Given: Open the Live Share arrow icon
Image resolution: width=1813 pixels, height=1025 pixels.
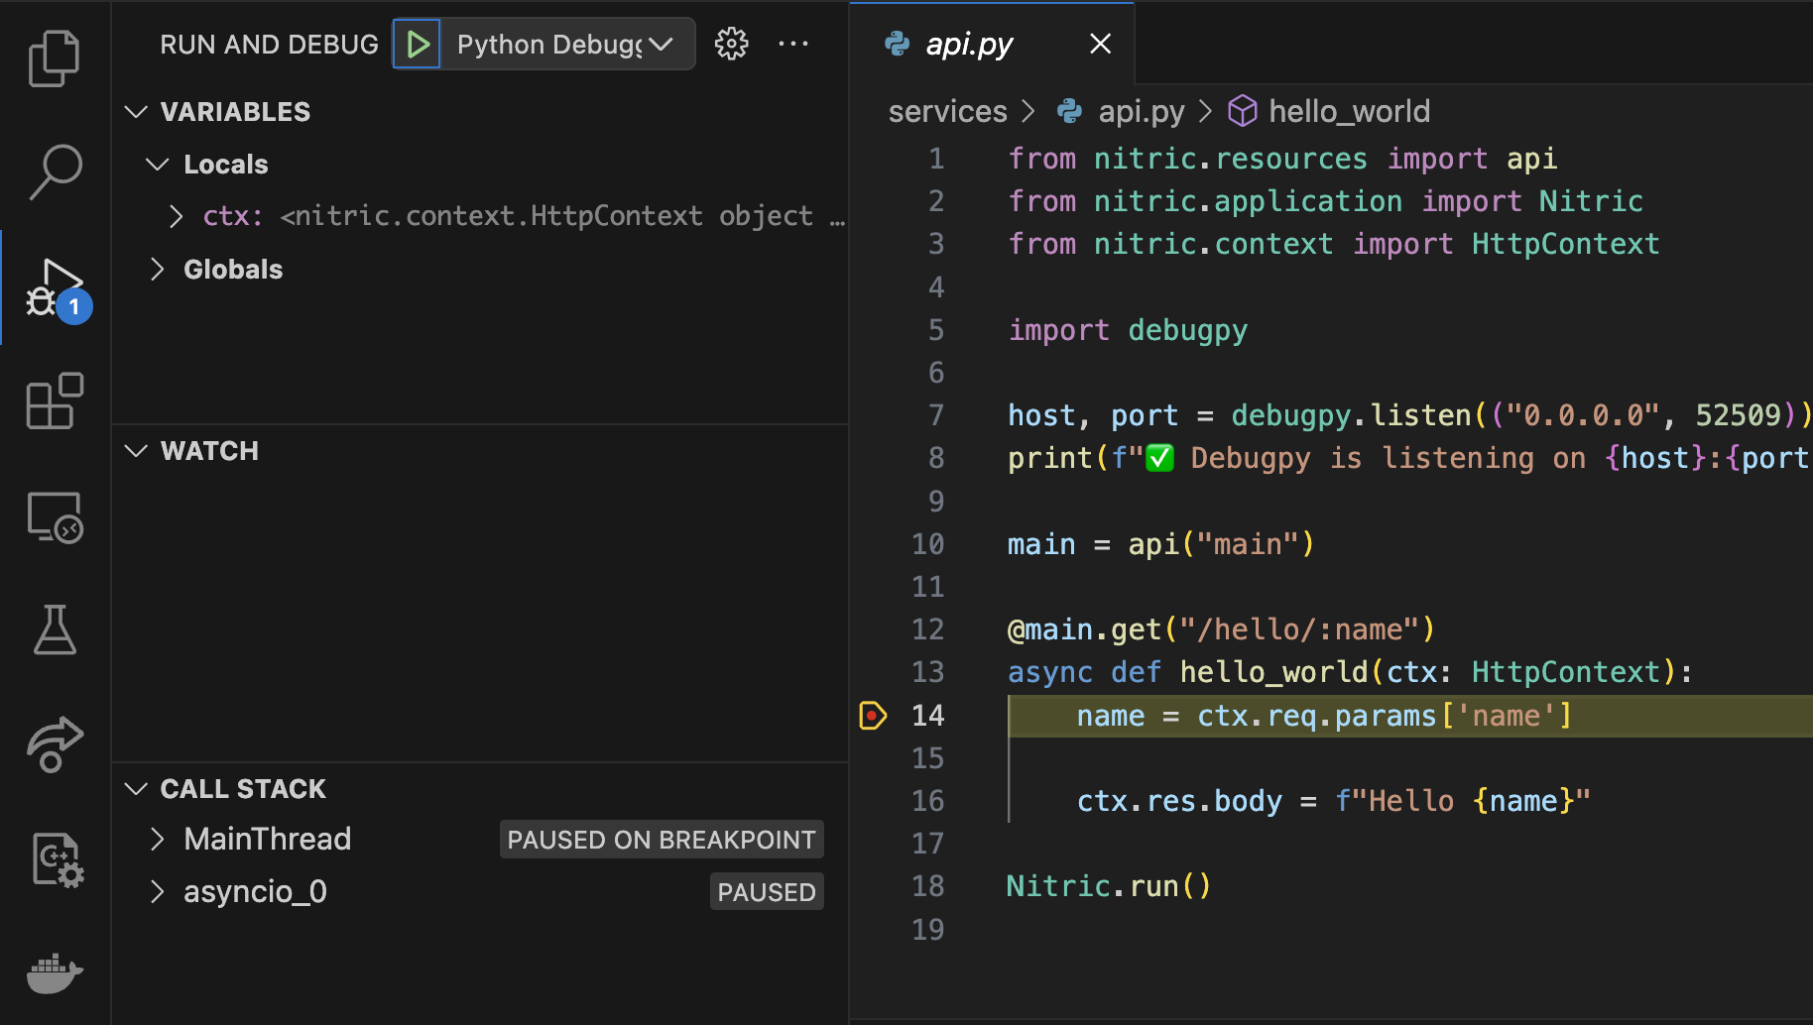Looking at the screenshot, I should tap(55, 743).
